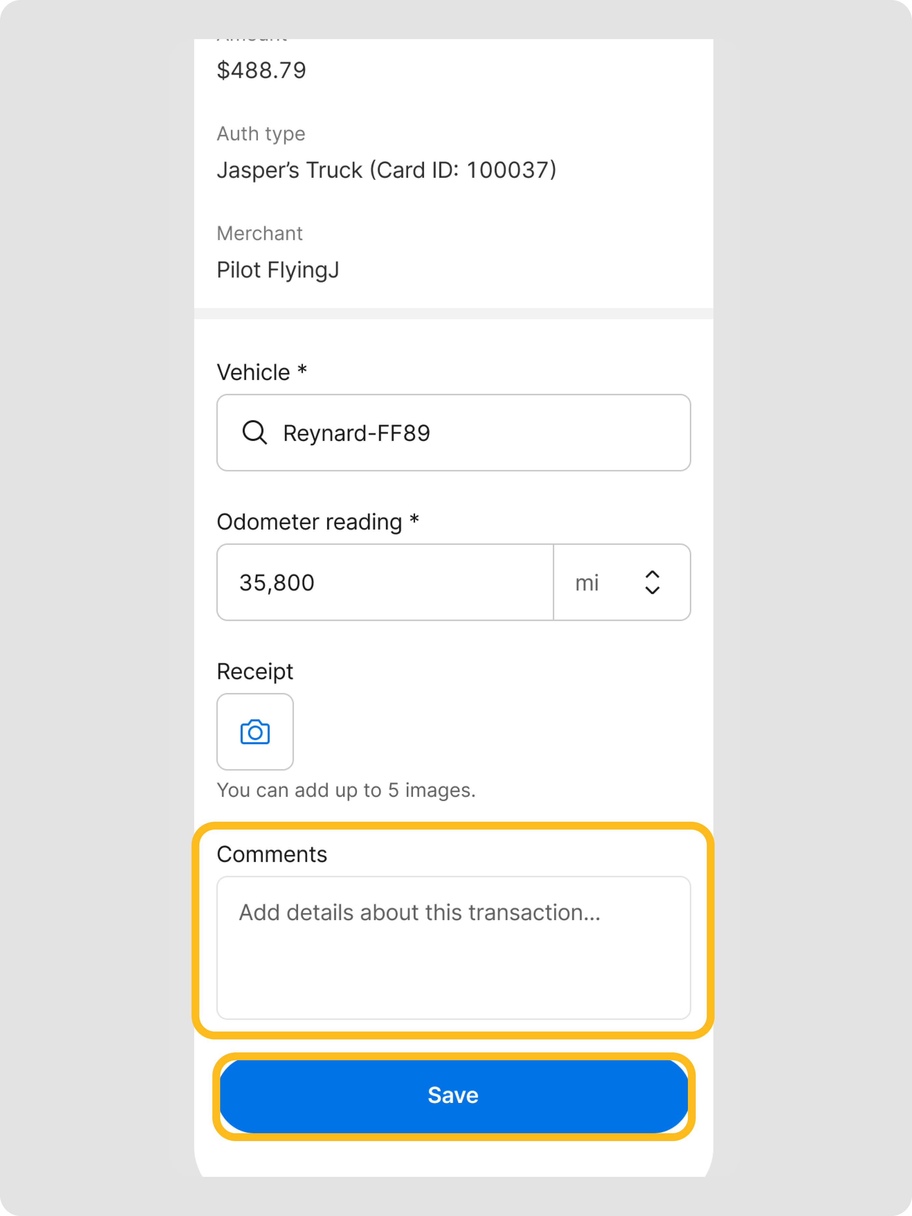Click the $488.79 amount value
Screen dimensions: 912x1216
[262, 70]
